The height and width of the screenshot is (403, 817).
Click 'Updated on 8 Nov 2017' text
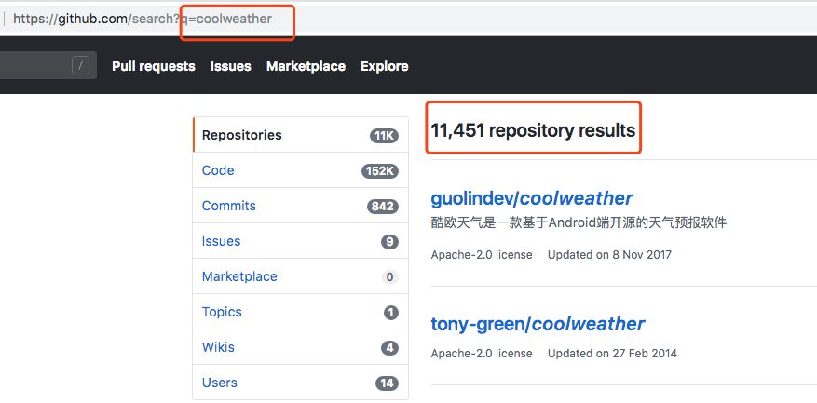[x=609, y=255]
